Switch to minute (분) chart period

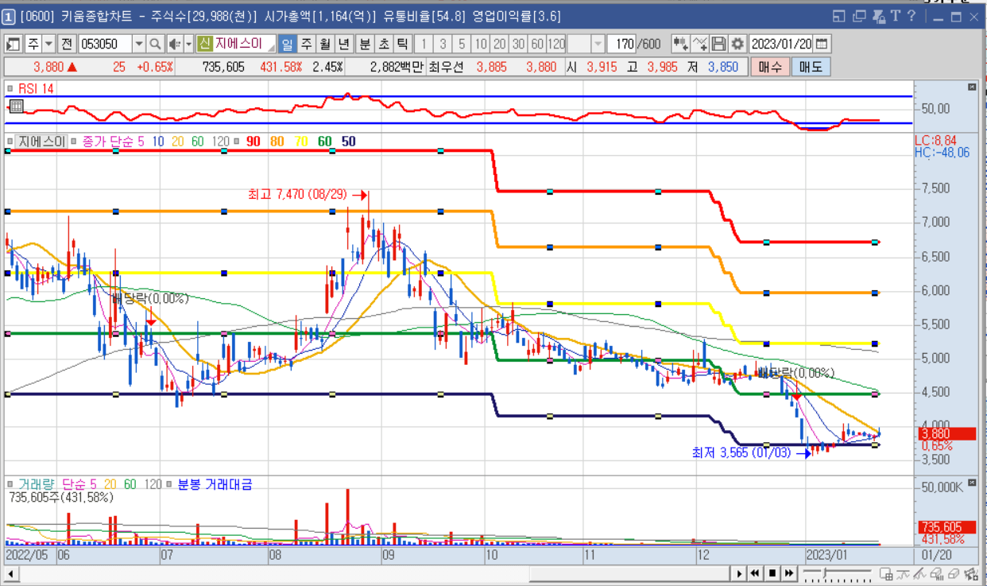coord(365,44)
